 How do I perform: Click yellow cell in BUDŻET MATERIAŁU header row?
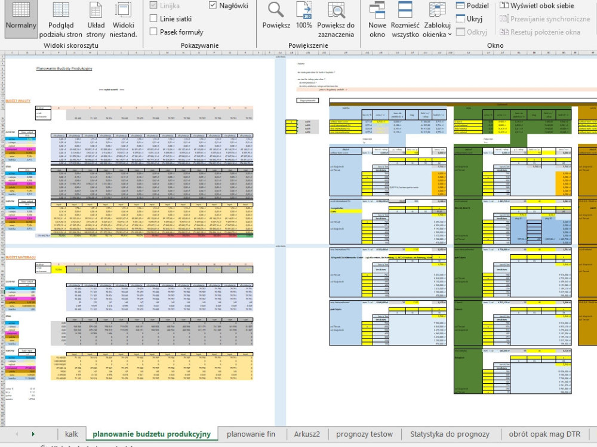tap(59, 270)
